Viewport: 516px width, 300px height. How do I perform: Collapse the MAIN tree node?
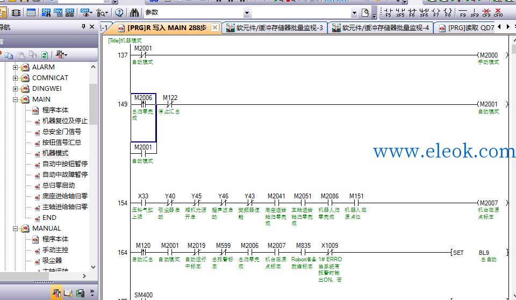(x=15, y=99)
